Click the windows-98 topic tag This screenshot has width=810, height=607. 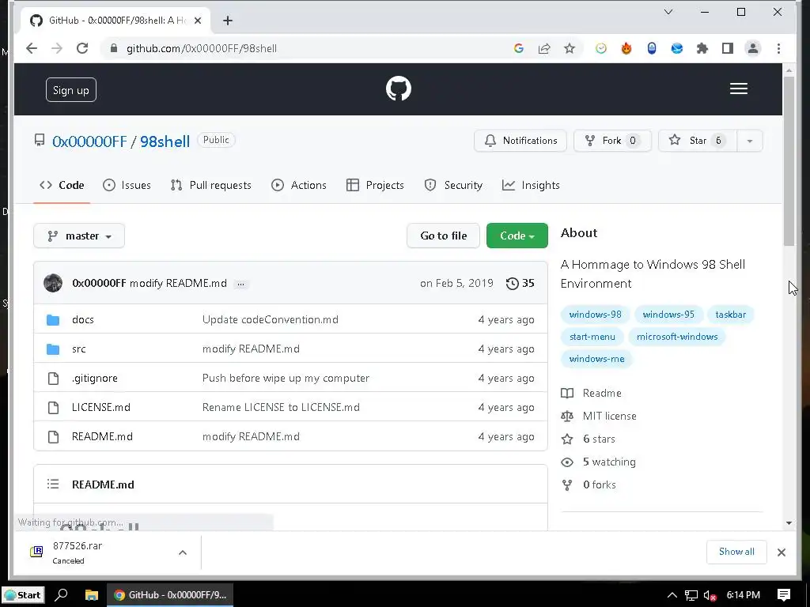click(595, 315)
